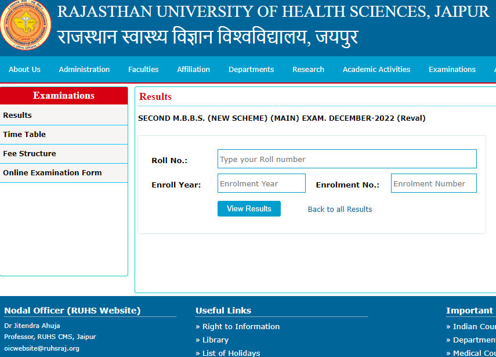Click the View Results button

coord(249,208)
